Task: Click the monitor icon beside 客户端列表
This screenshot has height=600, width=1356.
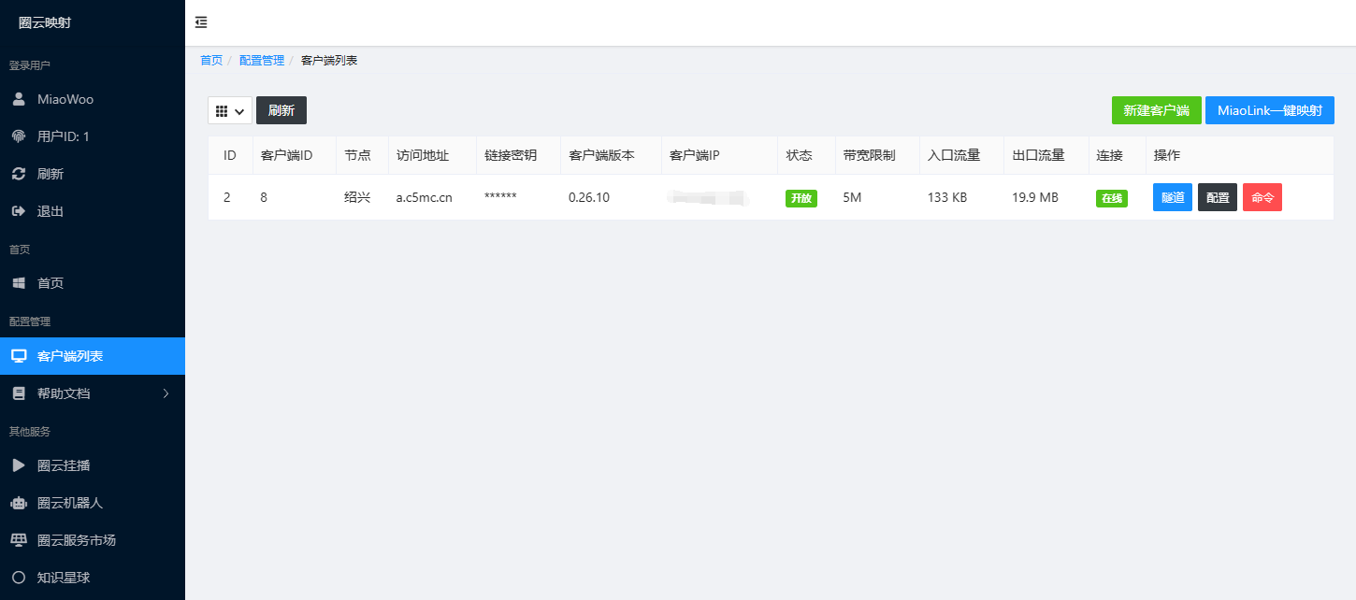Action: coord(21,355)
